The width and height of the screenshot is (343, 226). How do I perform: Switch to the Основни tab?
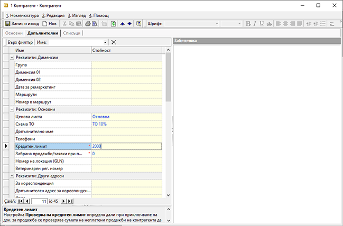14,33
